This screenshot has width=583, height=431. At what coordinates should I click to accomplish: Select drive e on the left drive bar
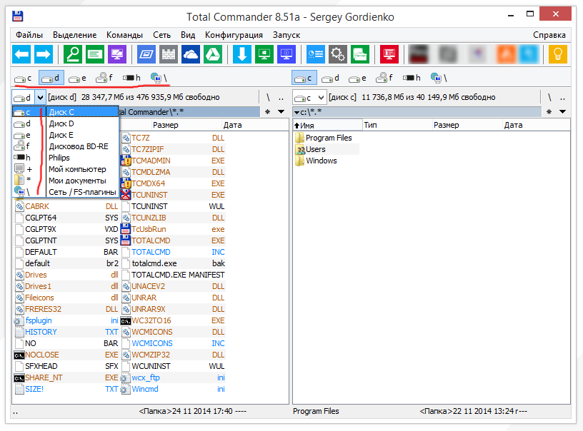(75, 78)
